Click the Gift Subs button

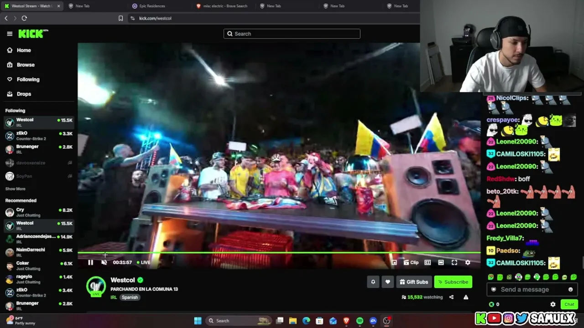pos(414,282)
